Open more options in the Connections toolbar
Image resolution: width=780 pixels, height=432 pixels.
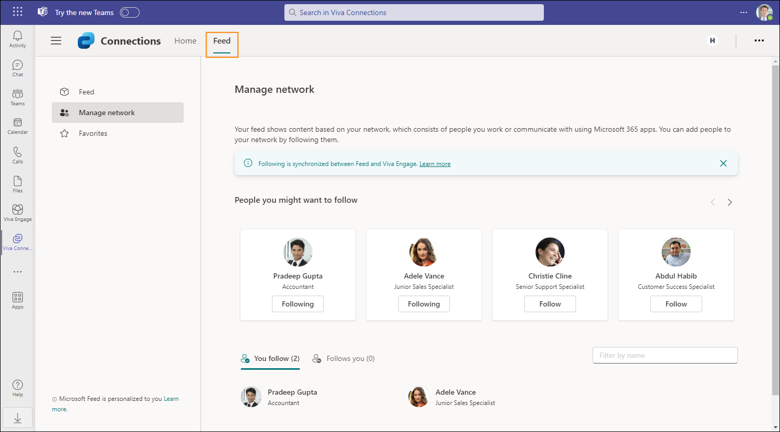[759, 40]
